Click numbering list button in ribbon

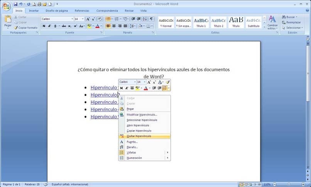[x=117, y=19]
